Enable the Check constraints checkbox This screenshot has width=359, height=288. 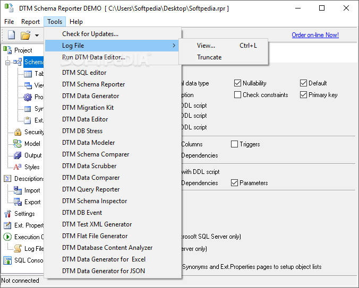237,95
